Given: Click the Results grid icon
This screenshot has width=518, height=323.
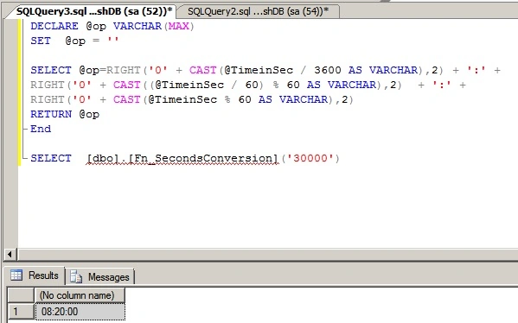Looking at the screenshot, I should pos(16,275).
